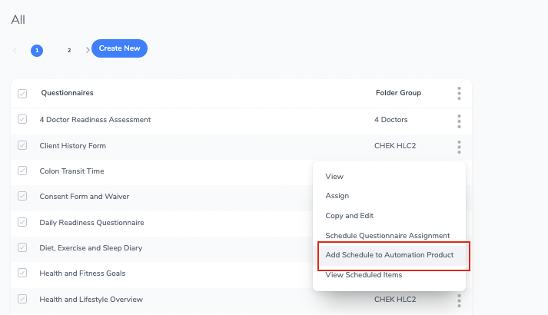The image size is (548, 315).
Task: Select Copy and Edit menu option
Action: point(350,216)
